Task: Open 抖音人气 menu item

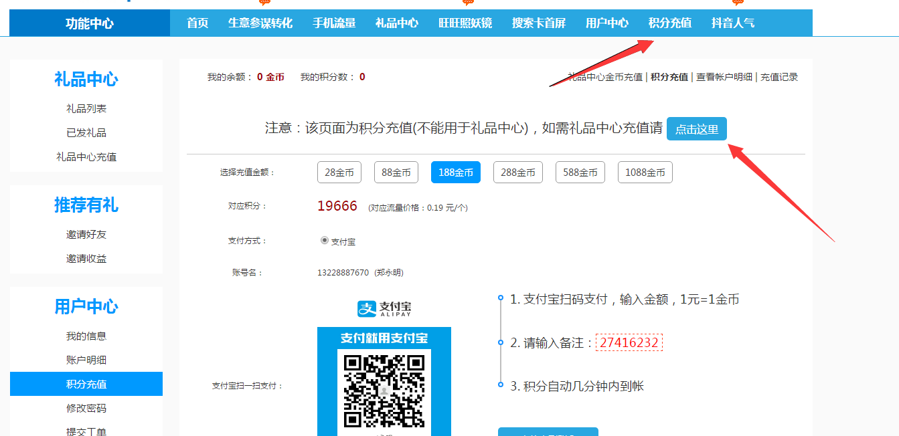Action: [x=733, y=23]
